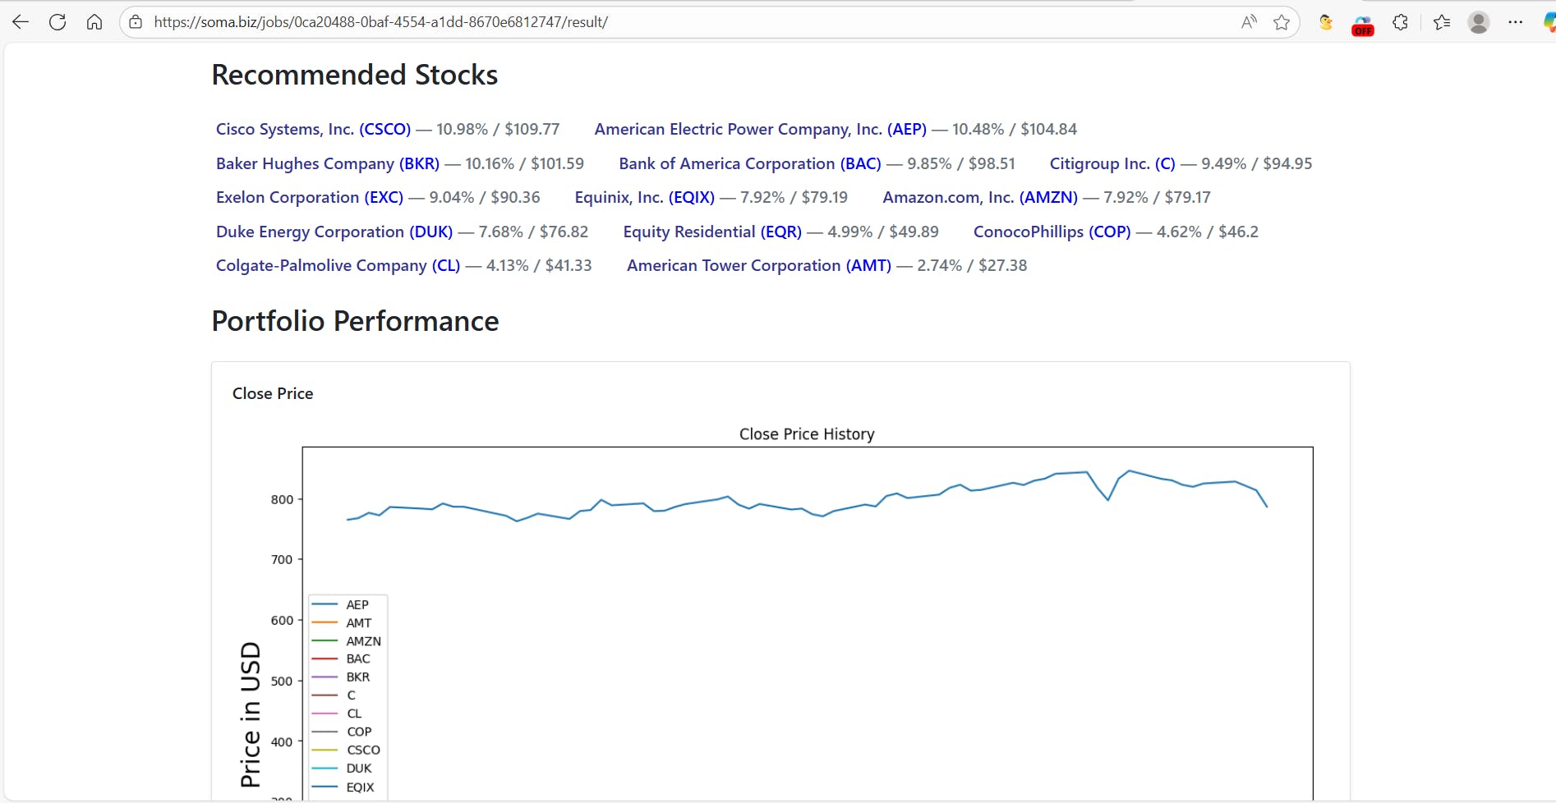The width and height of the screenshot is (1556, 803).
Task: Open the favorites list icon
Action: [x=1442, y=22]
